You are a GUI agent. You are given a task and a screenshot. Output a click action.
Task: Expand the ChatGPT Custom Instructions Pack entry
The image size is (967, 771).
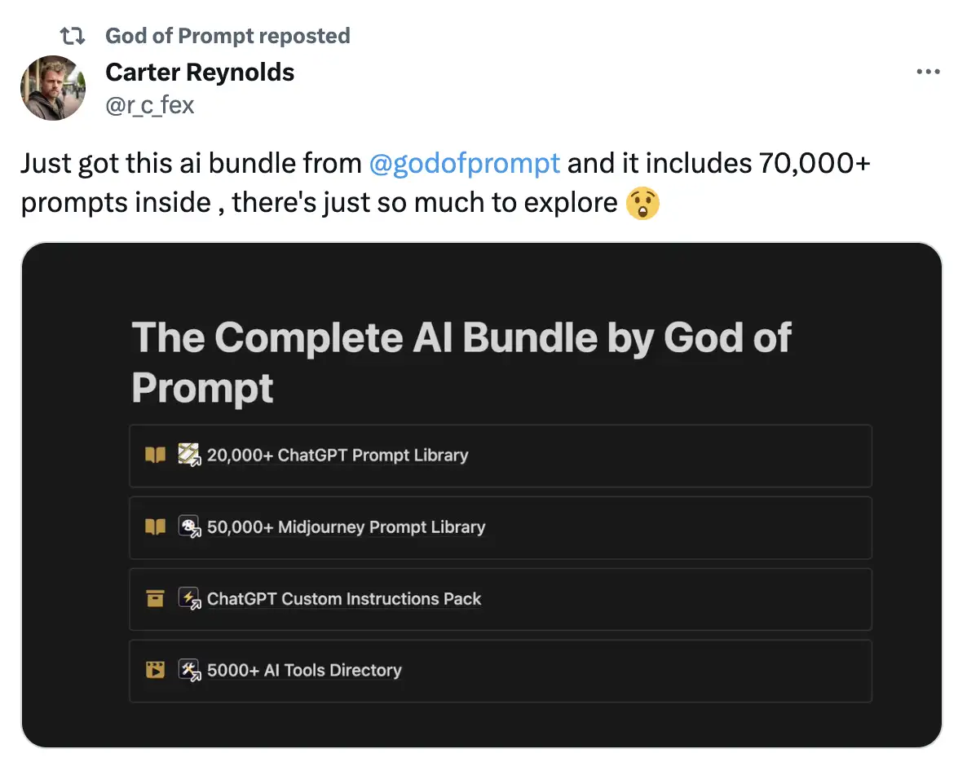[x=501, y=599]
